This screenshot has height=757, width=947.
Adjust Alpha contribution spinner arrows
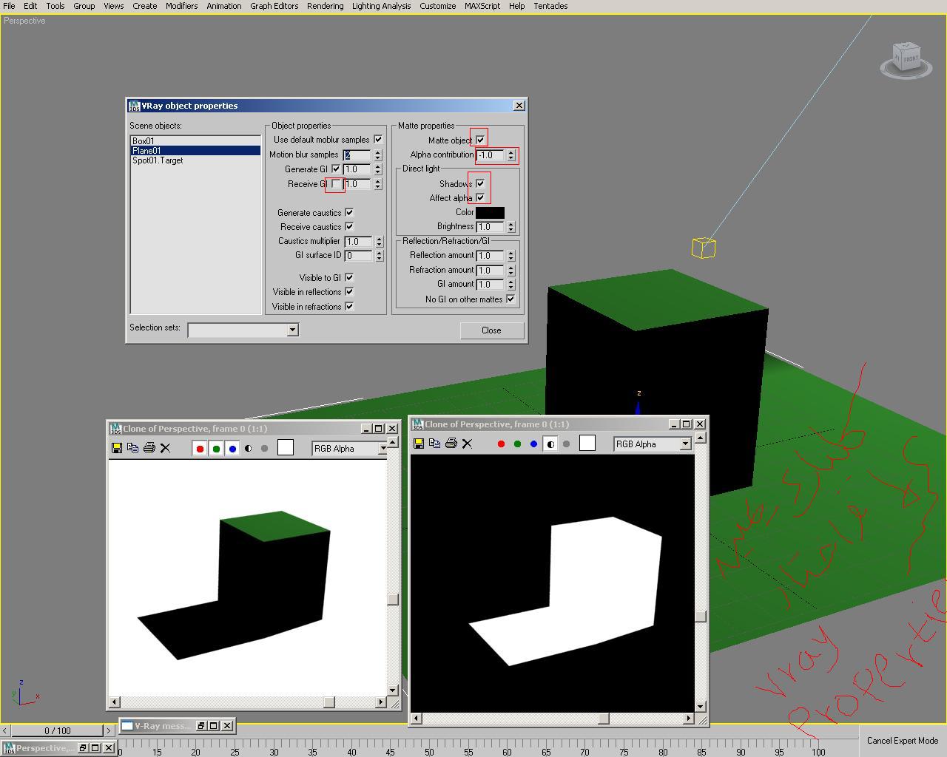tap(510, 155)
